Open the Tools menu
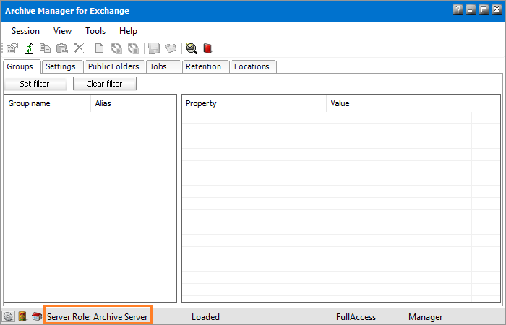Viewport: 506px width, 325px height. (x=95, y=31)
